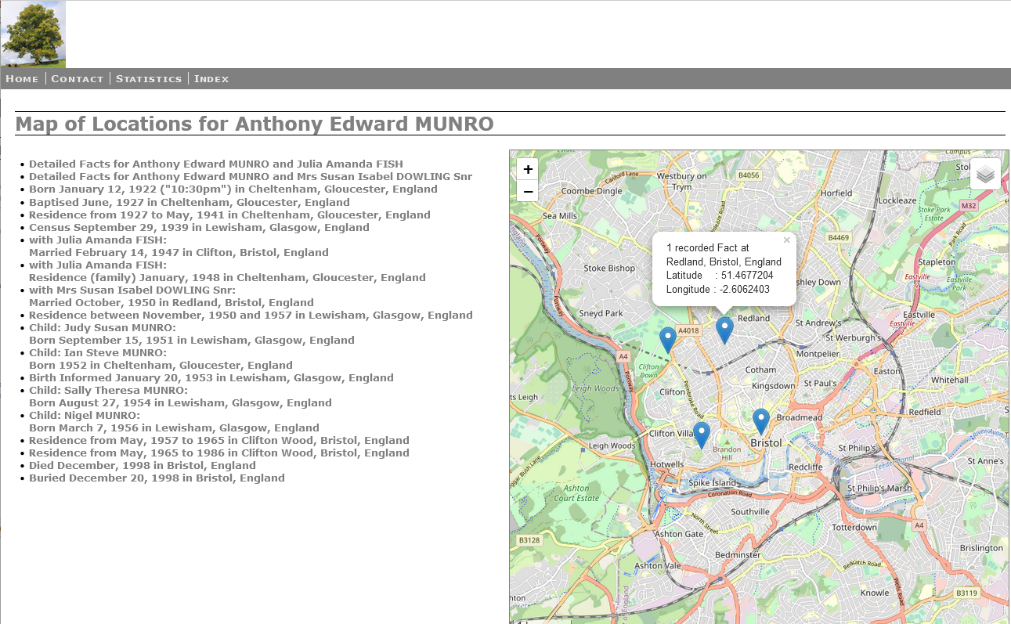
Task: Click the Census September 29, 1939 fact
Action: coord(199,227)
